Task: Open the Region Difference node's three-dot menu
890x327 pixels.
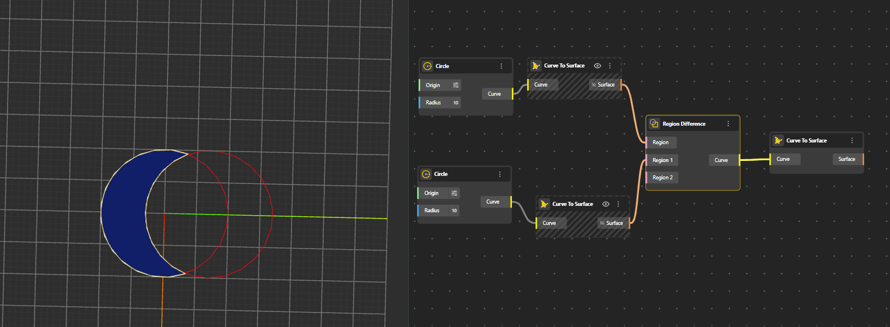Action: pos(728,123)
